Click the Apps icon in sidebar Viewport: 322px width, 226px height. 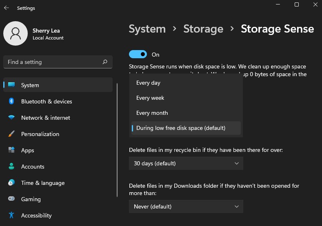11,150
